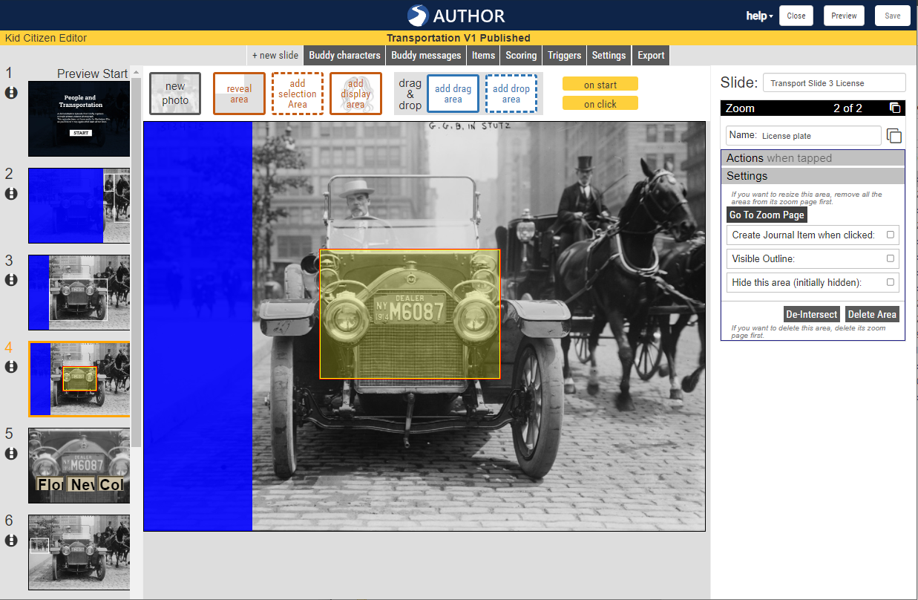The width and height of the screenshot is (918, 600).
Task: Enable Hide this area (initially hidden)
Action: (x=890, y=282)
